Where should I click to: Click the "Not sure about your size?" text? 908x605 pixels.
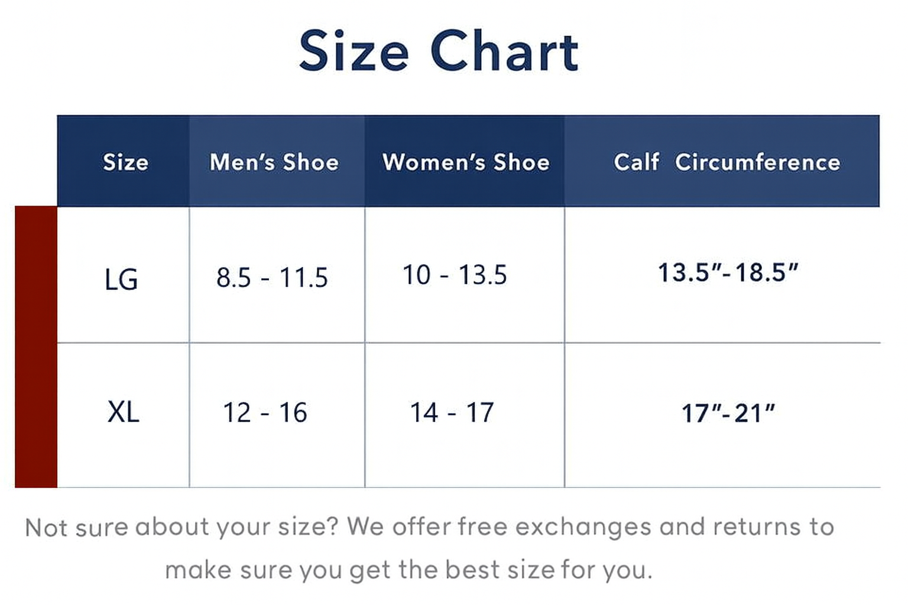(181, 527)
